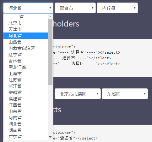Open the 邢台市 city dropdown
The width and height of the screenshot is (152, 142).
point(75,8)
